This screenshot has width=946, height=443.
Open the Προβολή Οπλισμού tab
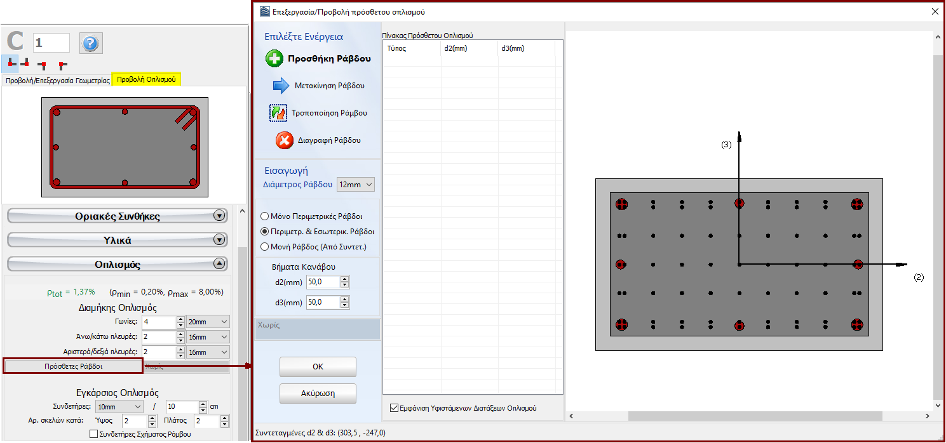[x=147, y=80]
